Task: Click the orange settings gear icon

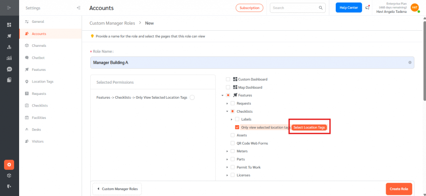Action: click(9, 165)
